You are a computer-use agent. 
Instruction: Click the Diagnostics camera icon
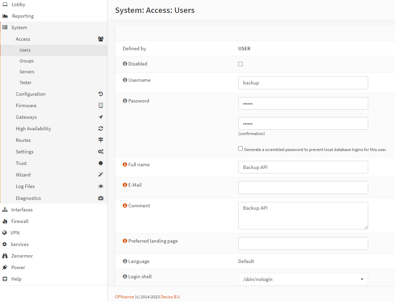(100, 198)
